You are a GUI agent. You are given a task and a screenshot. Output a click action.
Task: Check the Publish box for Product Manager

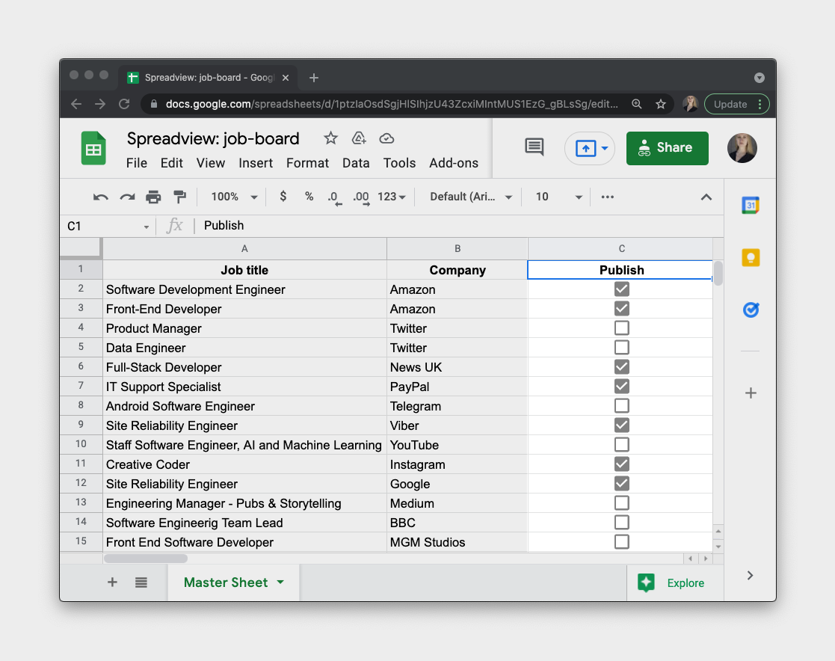coord(621,328)
